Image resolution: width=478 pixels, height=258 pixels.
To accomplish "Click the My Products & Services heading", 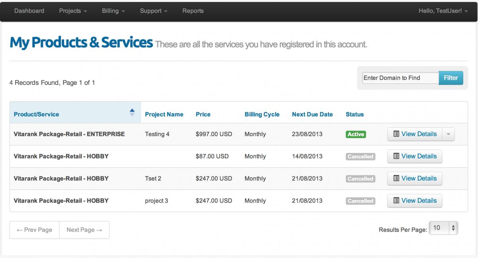I will [x=81, y=43].
